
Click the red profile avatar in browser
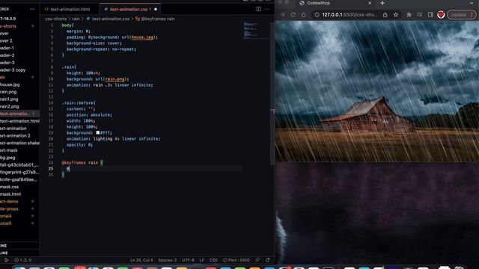point(441,15)
